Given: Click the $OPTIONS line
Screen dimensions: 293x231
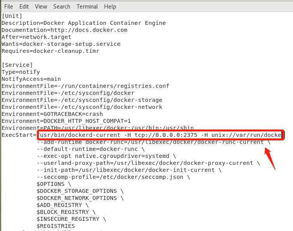Looking at the screenshot, I should 54,184.
